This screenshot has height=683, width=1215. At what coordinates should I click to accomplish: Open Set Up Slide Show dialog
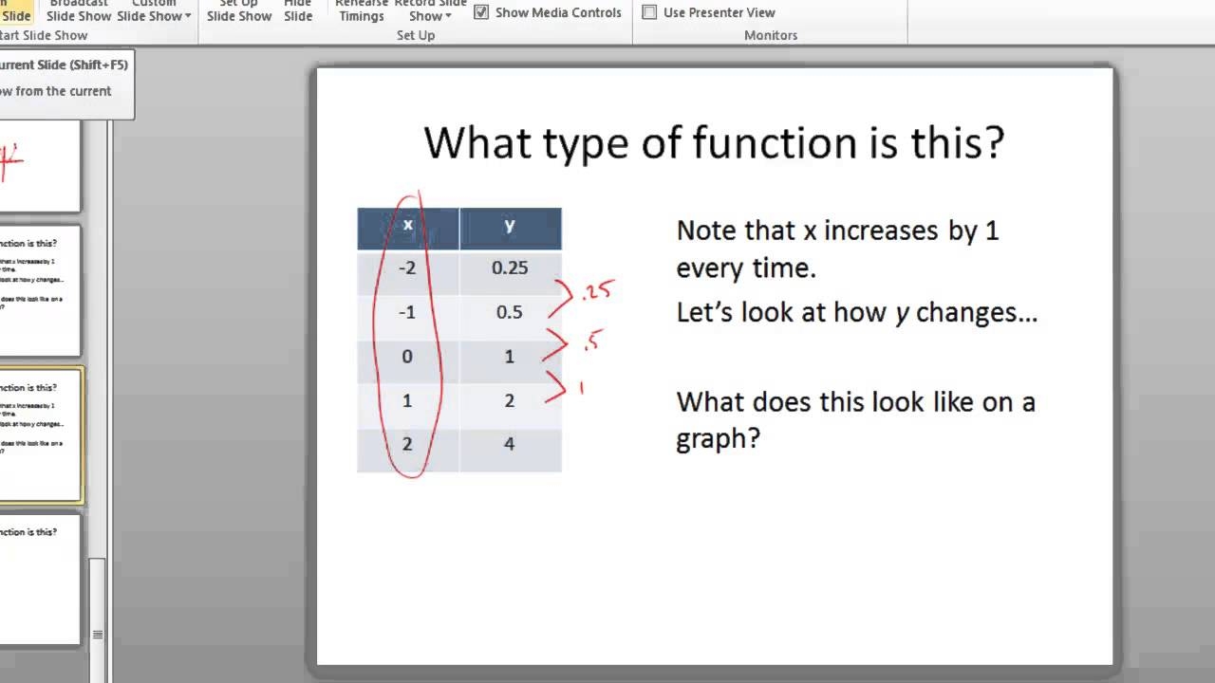(x=238, y=11)
